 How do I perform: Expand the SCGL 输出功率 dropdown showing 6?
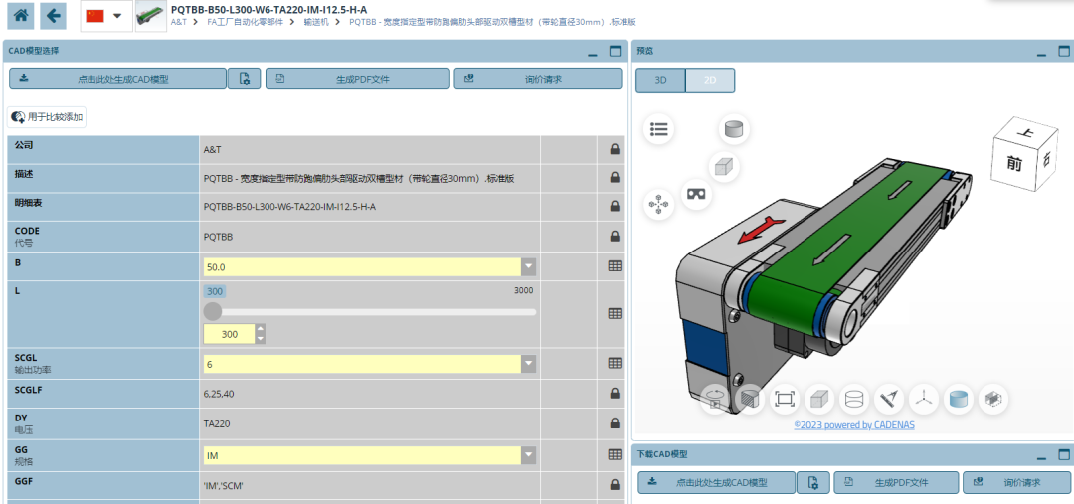click(528, 364)
